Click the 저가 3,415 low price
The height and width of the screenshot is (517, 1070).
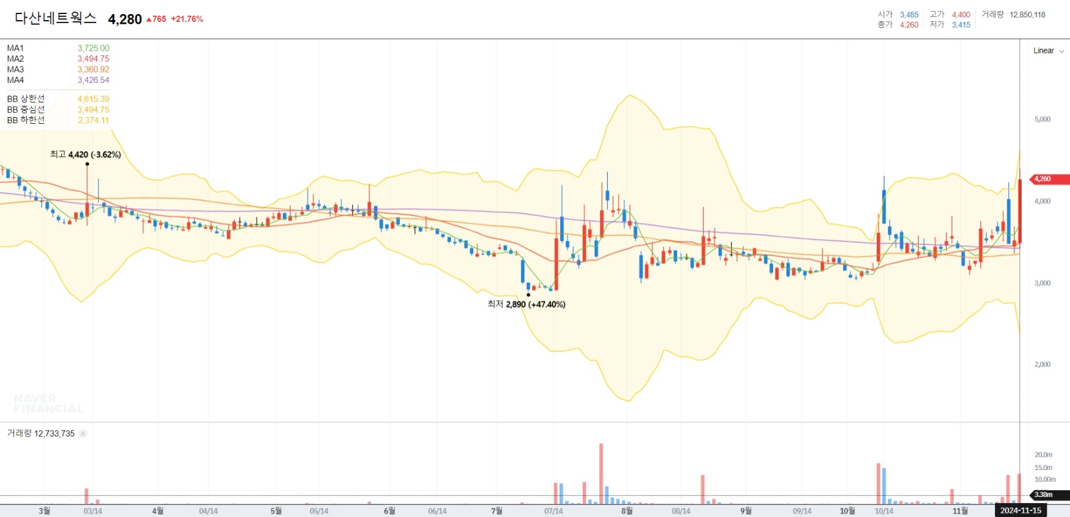pos(950,25)
